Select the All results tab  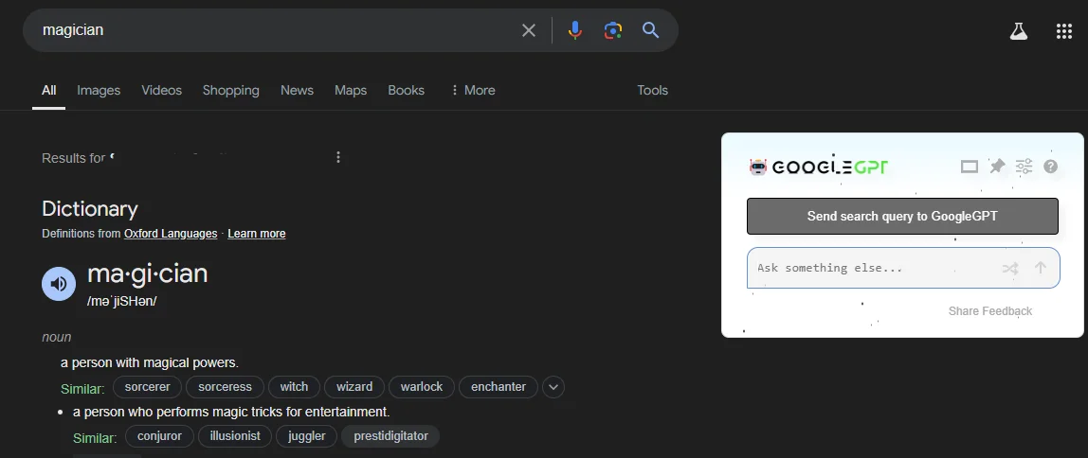point(48,90)
